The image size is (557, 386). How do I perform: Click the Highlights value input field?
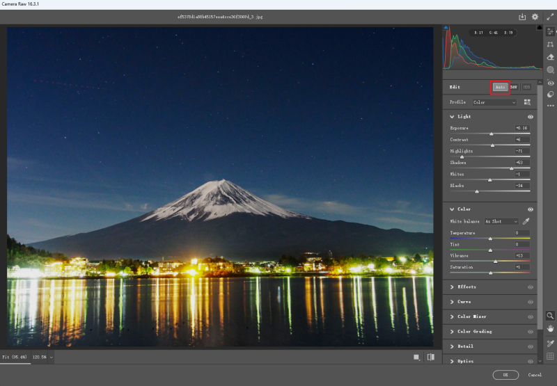click(x=521, y=151)
